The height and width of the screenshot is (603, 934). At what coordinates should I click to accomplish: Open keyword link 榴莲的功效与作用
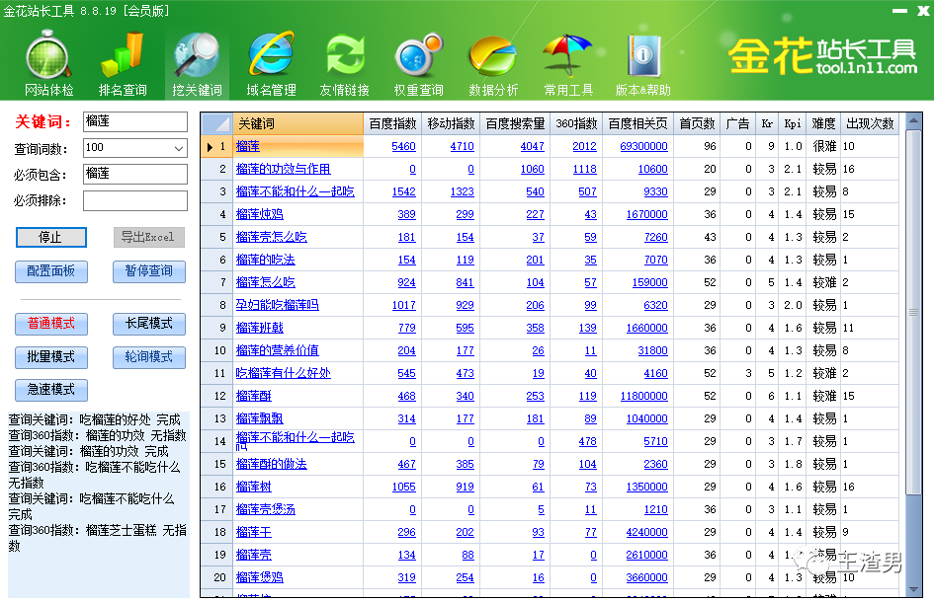point(283,169)
